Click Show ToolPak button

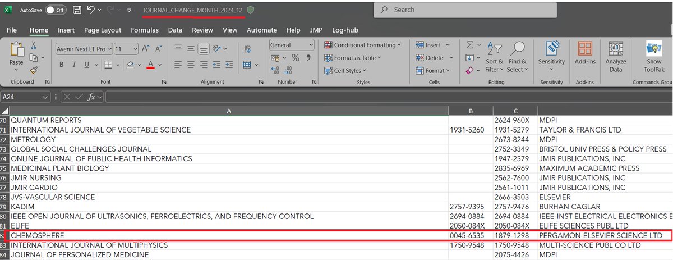pos(654,57)
